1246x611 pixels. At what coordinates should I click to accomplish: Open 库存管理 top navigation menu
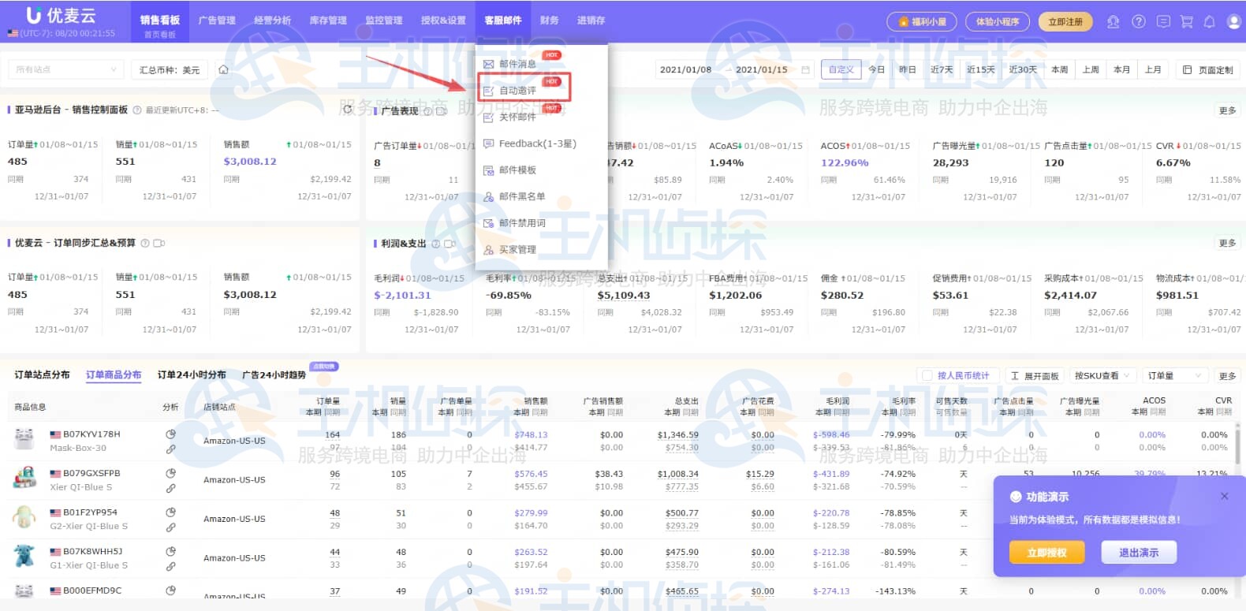pos(328,20)
